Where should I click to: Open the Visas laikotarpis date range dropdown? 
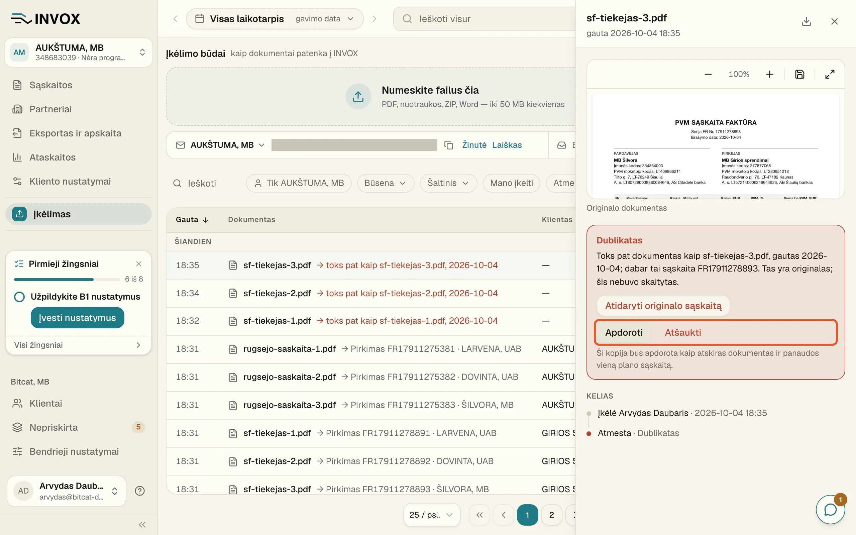[275, 19]
